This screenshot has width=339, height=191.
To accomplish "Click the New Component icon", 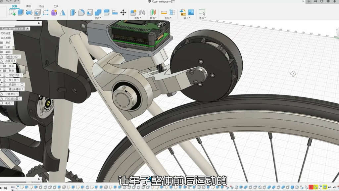I will [x=133, y=12].
